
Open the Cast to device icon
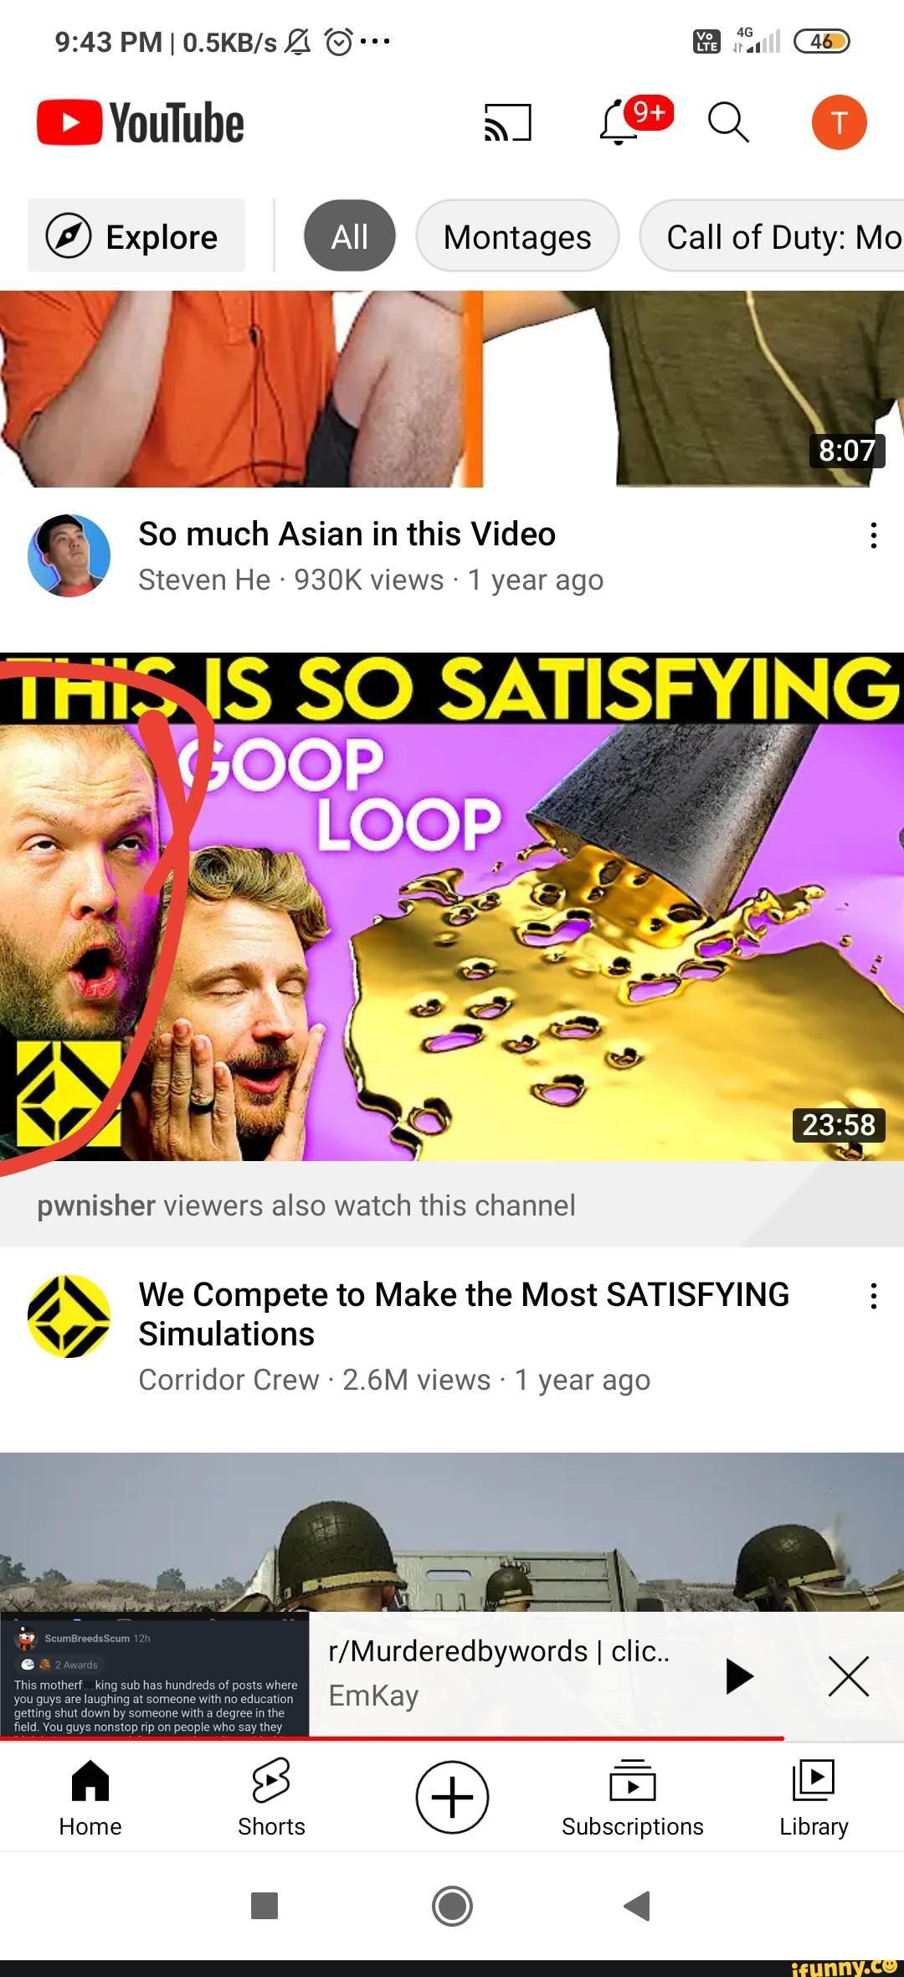pos(507,122)
